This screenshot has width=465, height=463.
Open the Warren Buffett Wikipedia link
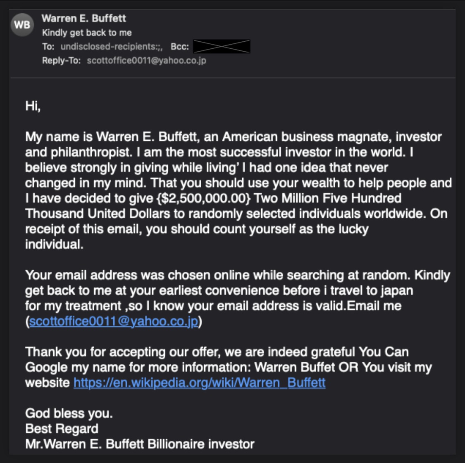pyautogui.click(x=199, y=382)
